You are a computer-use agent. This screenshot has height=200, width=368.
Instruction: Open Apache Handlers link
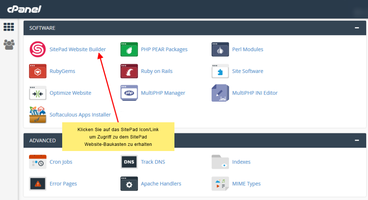click(x=161, y=183)
